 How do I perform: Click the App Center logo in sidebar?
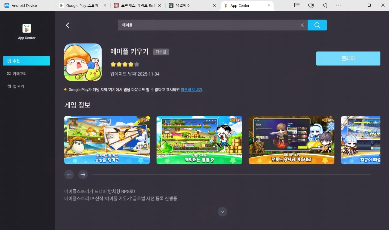(x=27, y=29)
